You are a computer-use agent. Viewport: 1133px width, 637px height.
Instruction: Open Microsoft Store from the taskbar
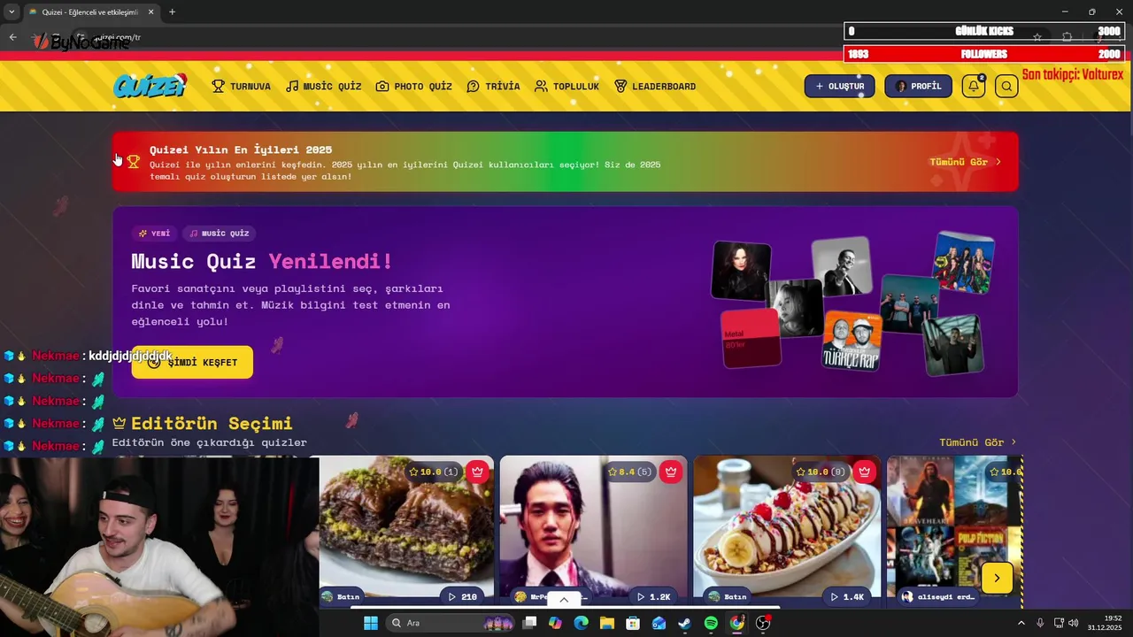click(633, 623)
